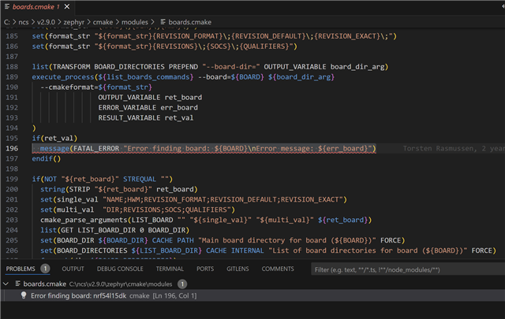Open the v2.9.0 breadcrumb folder
This screenshot has width=505, height=319.
click(46, 22)
